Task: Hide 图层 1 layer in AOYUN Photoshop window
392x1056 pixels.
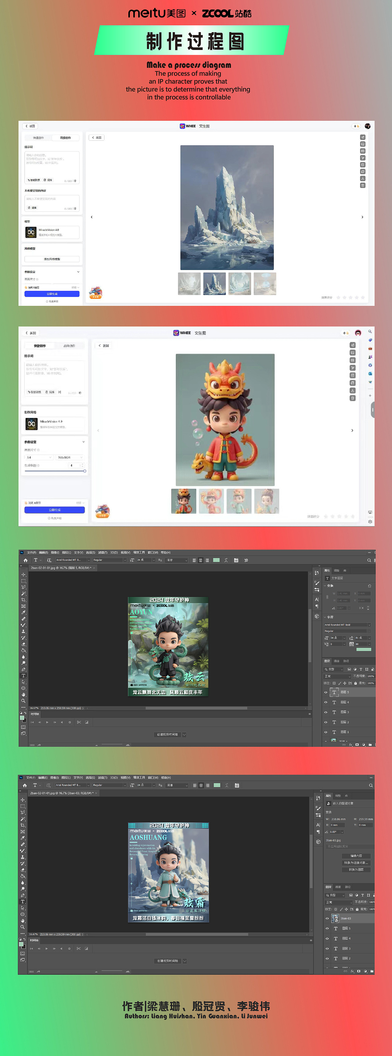Action: tap(326, 732)
